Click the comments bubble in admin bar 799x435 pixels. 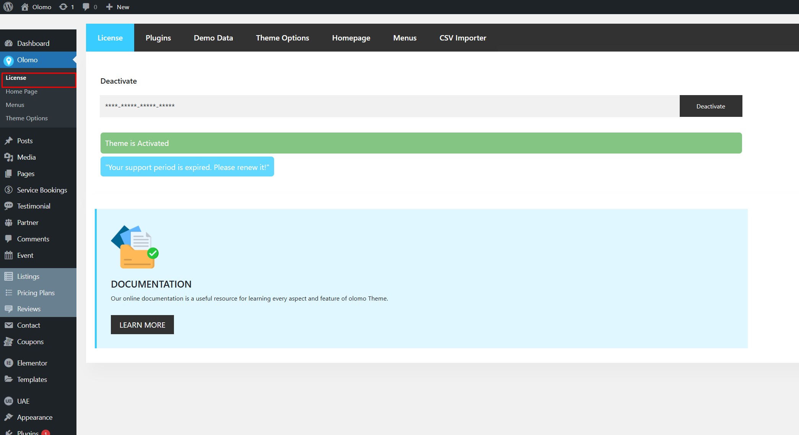tap(86, 7)
